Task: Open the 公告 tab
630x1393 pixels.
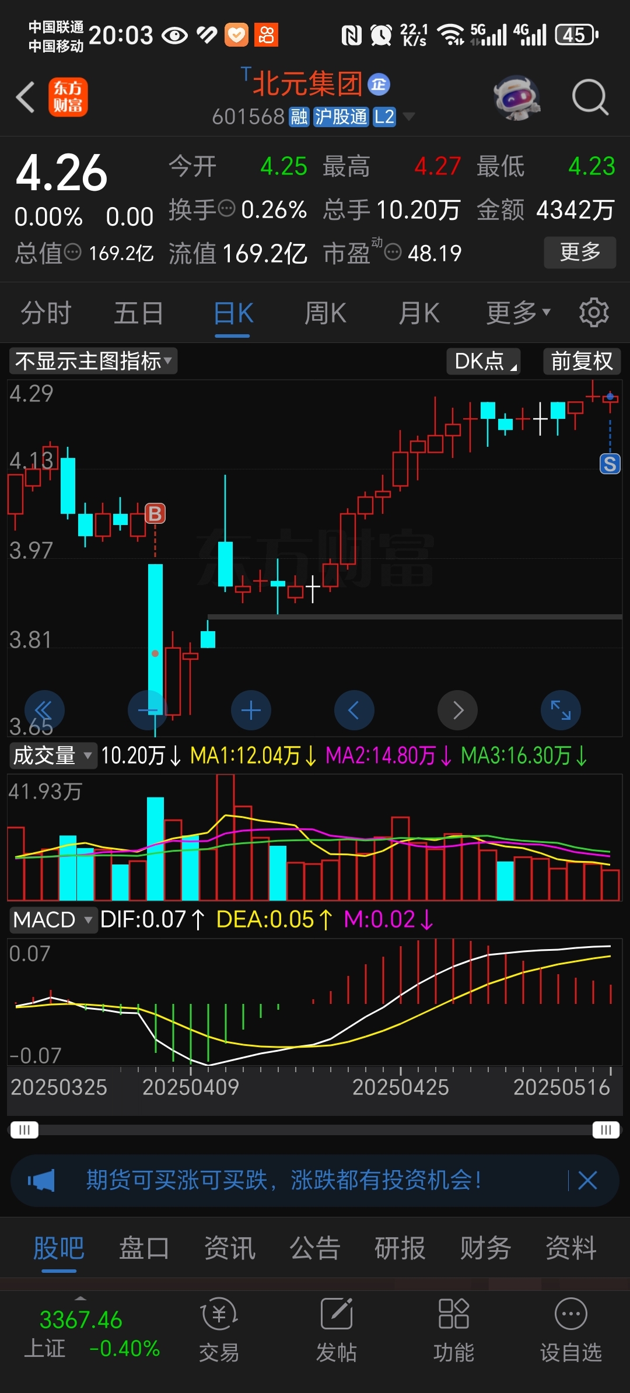Action: [x=315, y=1248]
